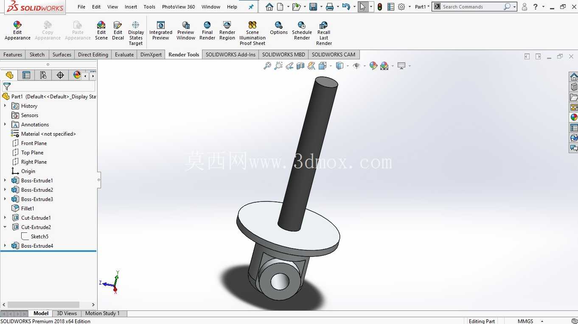Click the filter funnel icon
The width and height of the screenshot is (578, 324).
tap(7, 87)
